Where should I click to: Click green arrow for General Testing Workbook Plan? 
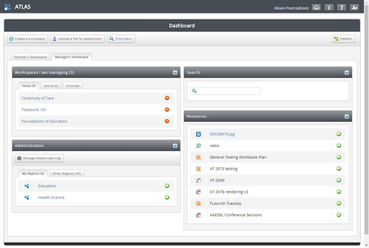point(339,157)
